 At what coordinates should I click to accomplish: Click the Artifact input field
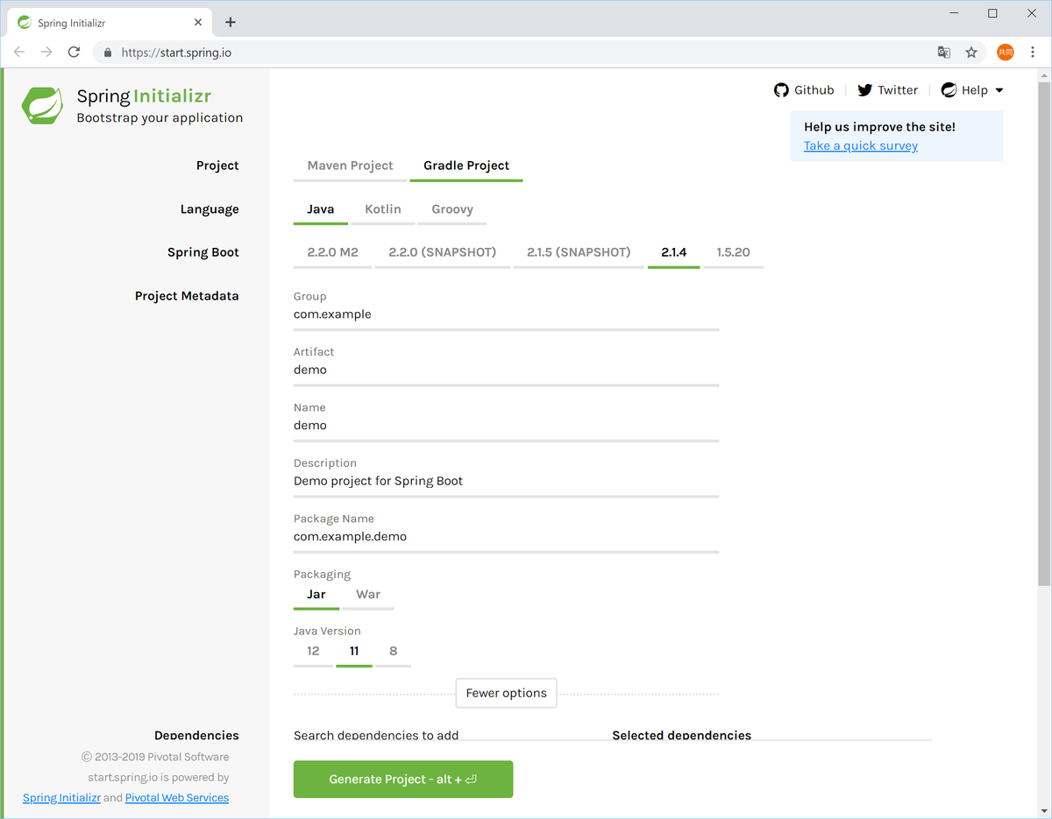507,371
